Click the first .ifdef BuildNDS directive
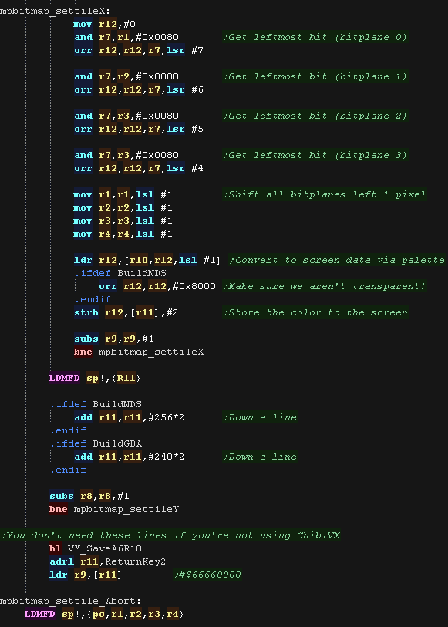448x627 pixels. pyautogui.click(x=120, y=273)
